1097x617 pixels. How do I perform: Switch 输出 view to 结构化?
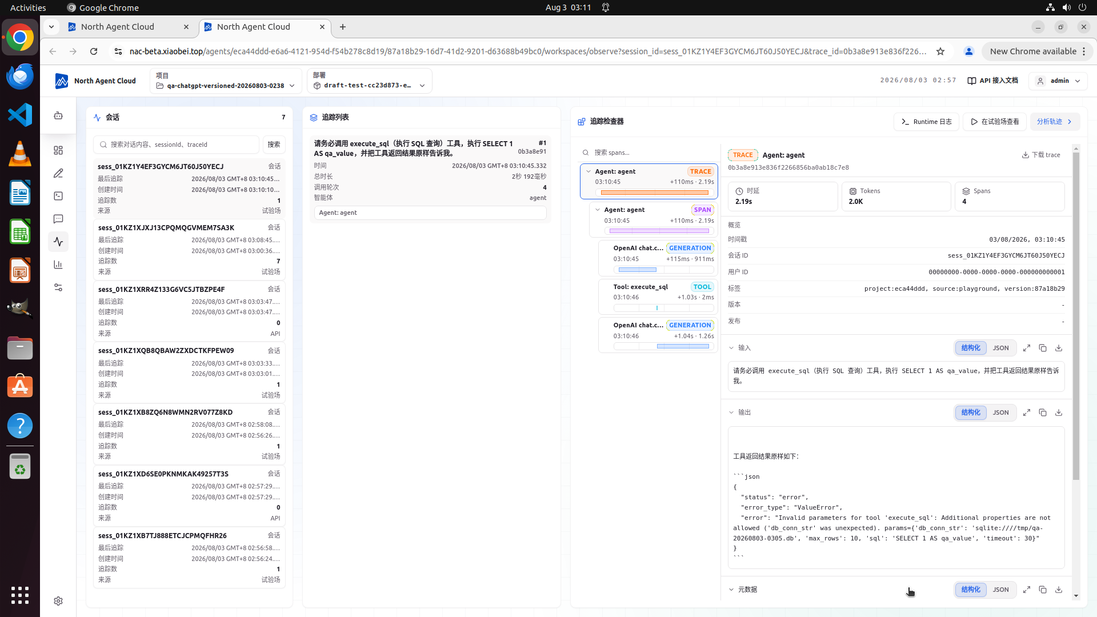[971, 412]
